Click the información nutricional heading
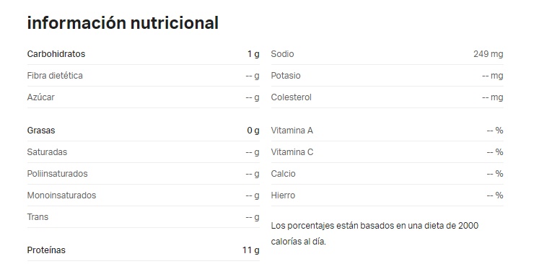 tap(123, 23)
